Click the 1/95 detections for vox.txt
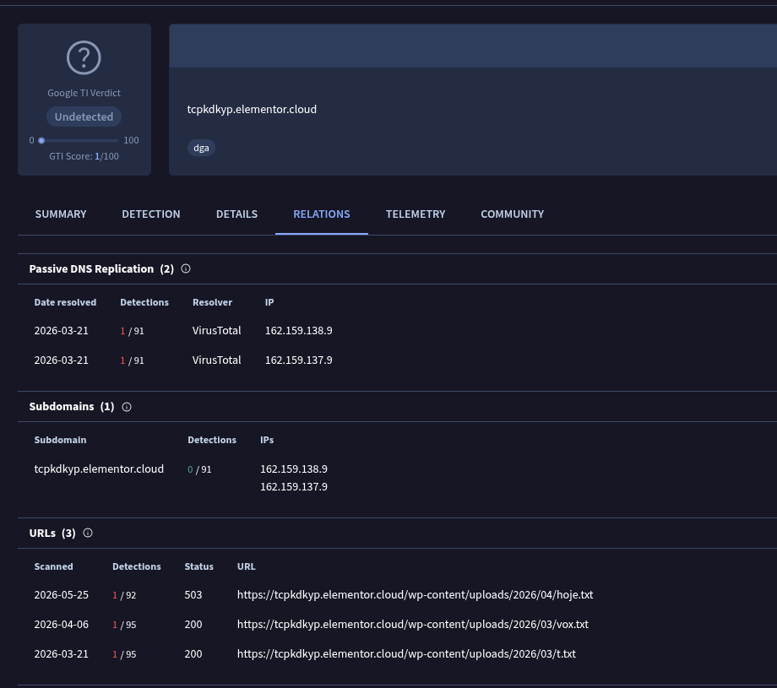This screenshot has width=777, height=688. (124, 625)
